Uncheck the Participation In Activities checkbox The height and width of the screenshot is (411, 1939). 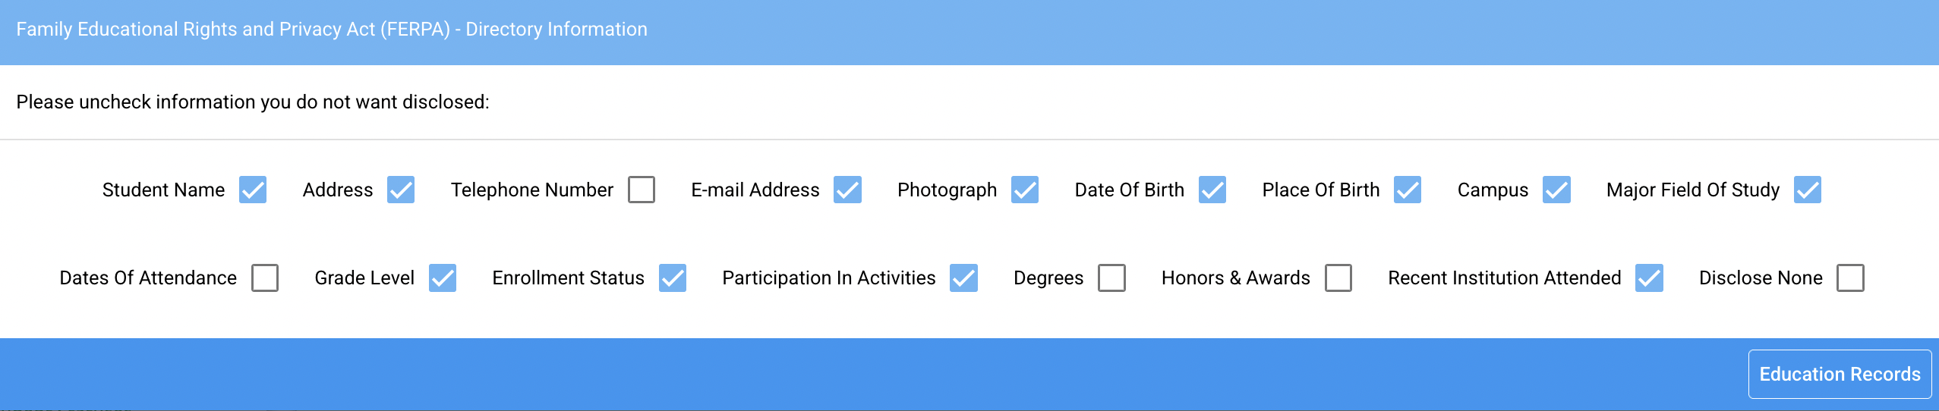(x=963, y=278)
